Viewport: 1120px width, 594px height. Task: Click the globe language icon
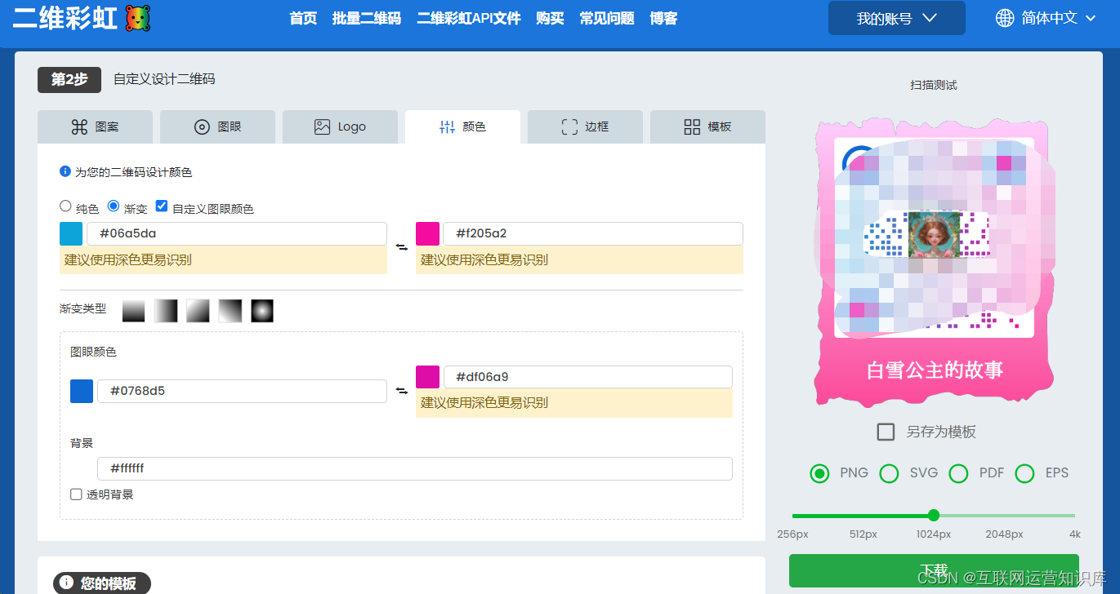point(1005,18)
